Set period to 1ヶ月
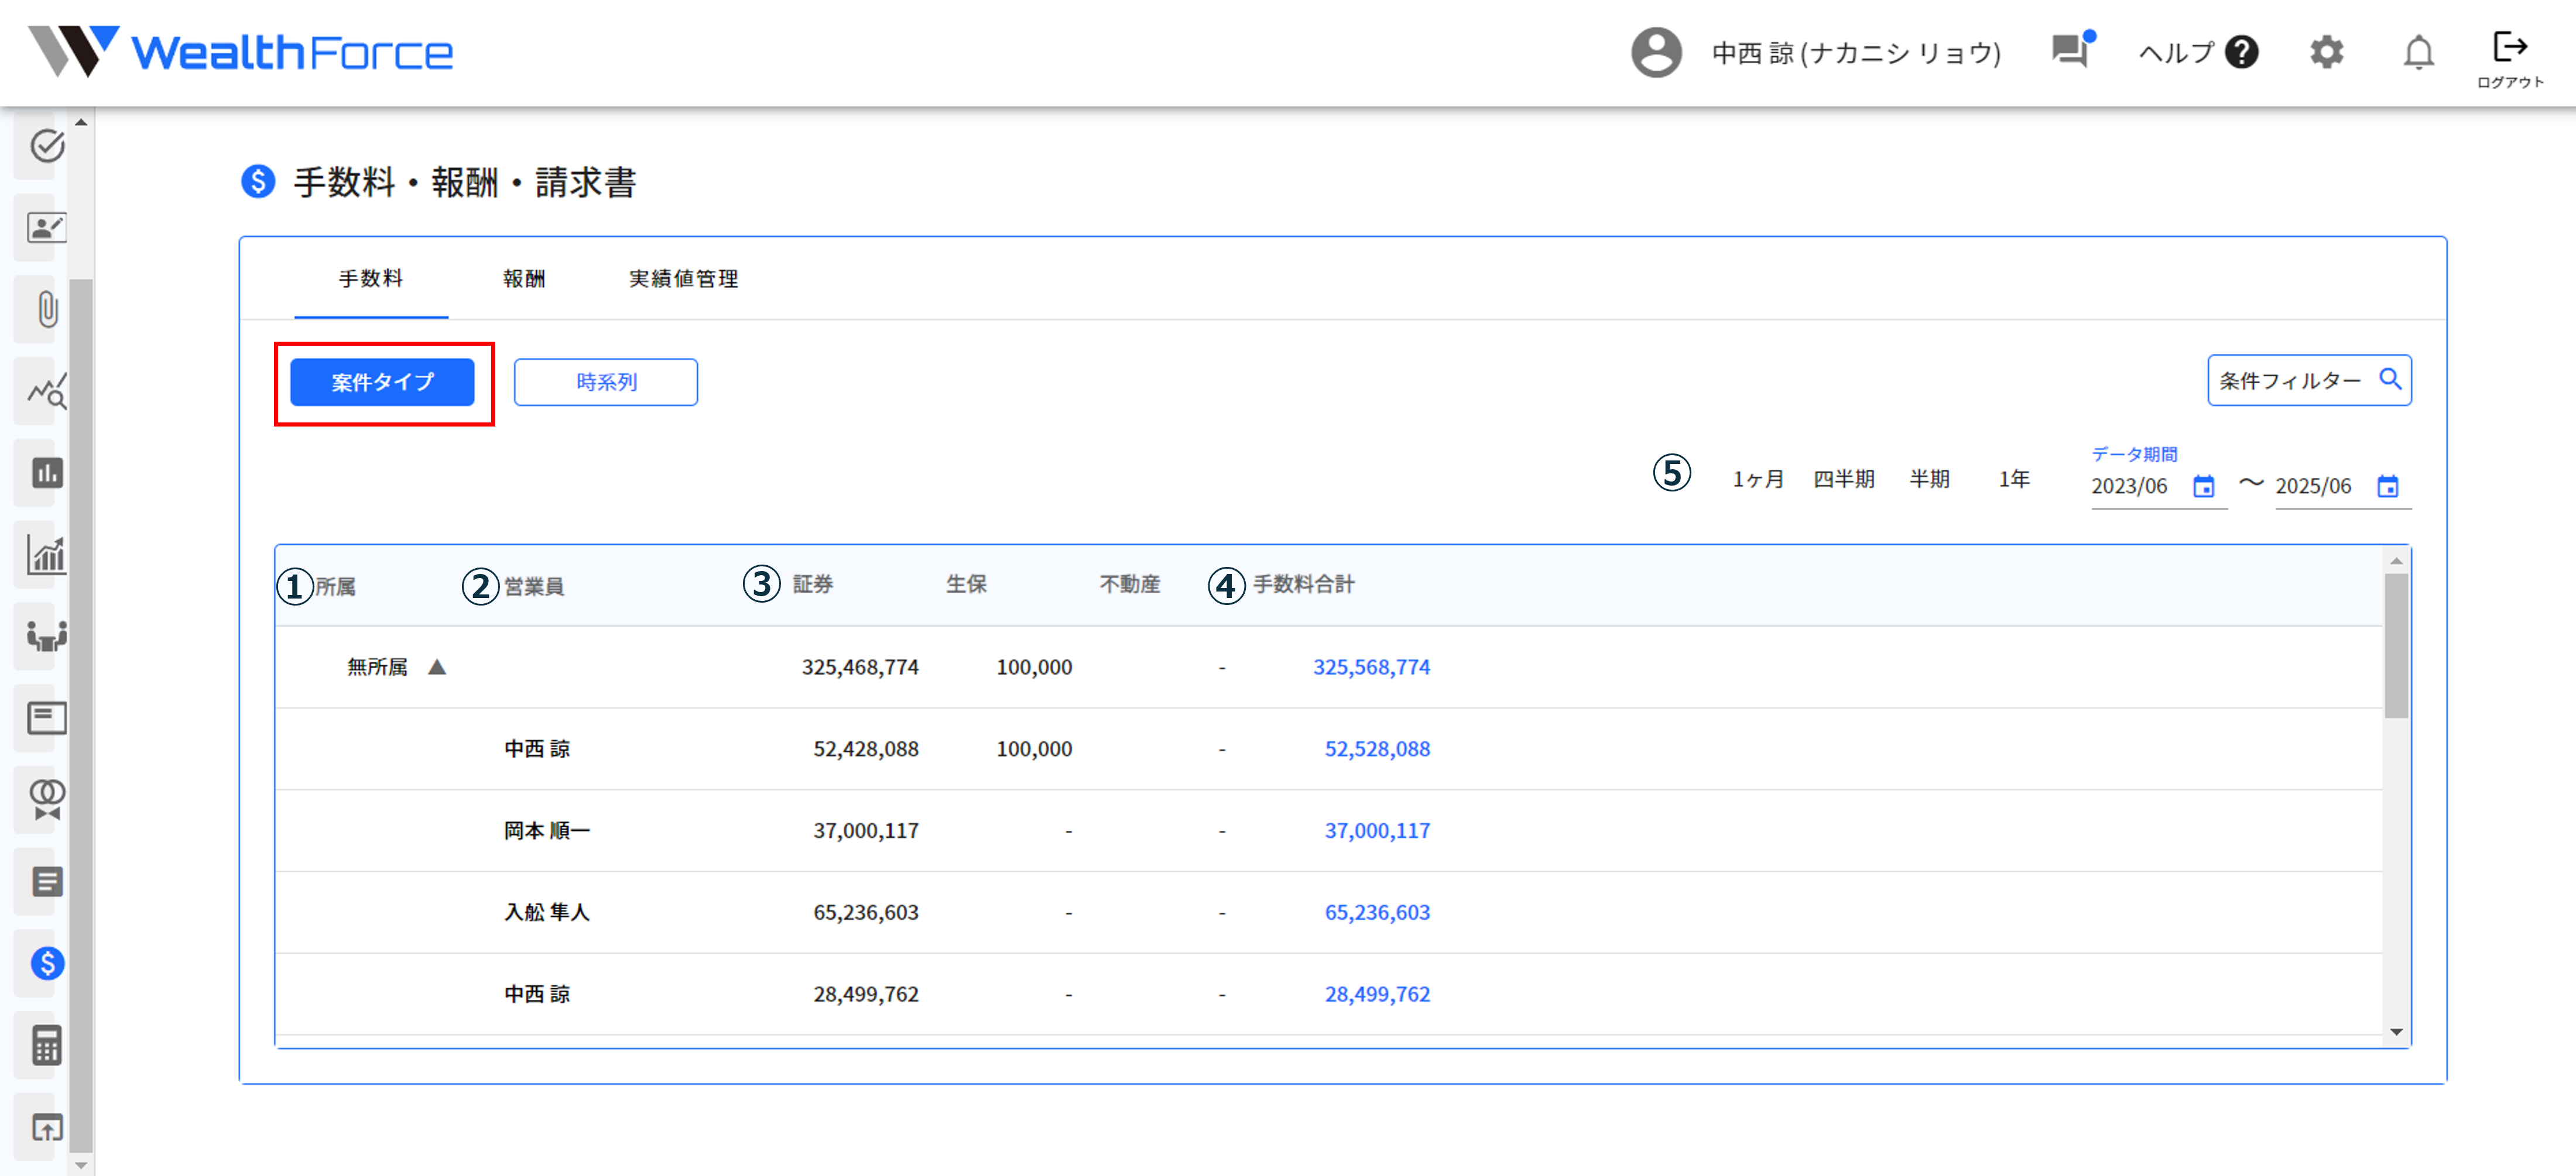The height and width of the screenshot is (1176, 2576). 1759,480
